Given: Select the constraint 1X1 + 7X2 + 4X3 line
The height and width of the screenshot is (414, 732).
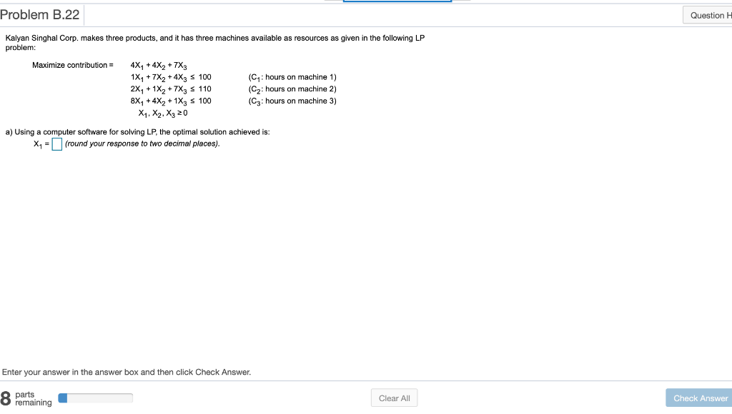Looking at the screenshot, I should [170, 76].
